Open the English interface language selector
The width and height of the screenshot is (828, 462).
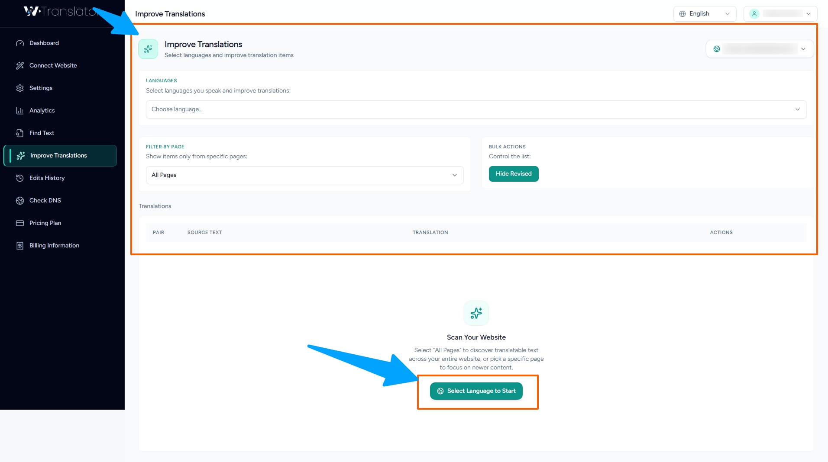pyautogui.click(x=705, y=14)
